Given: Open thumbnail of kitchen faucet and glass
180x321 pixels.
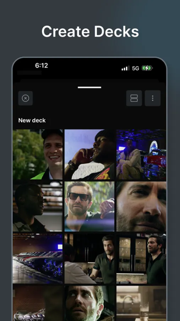Looking at the screenshot, I should point(141,304).
